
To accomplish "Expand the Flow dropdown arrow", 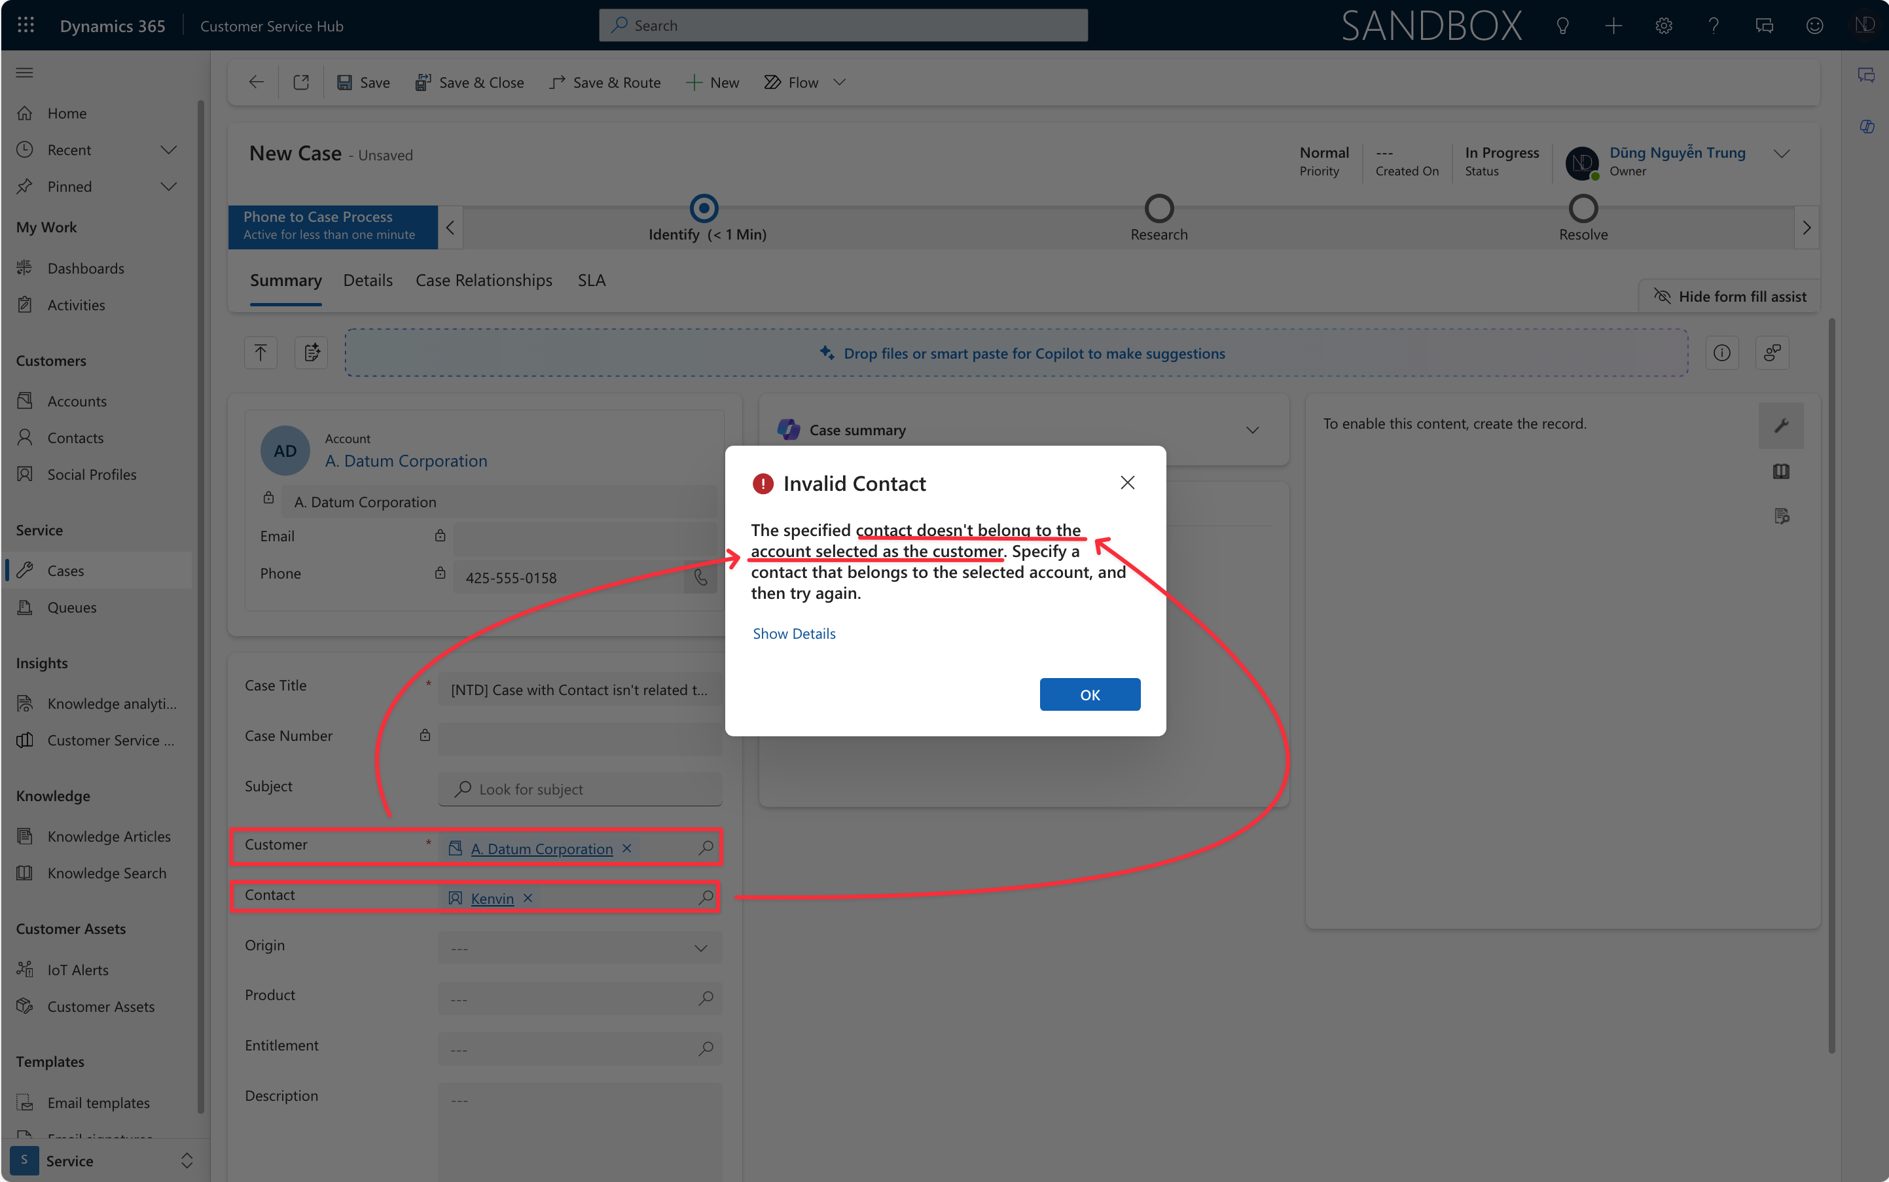I will [x=840, y=82].
